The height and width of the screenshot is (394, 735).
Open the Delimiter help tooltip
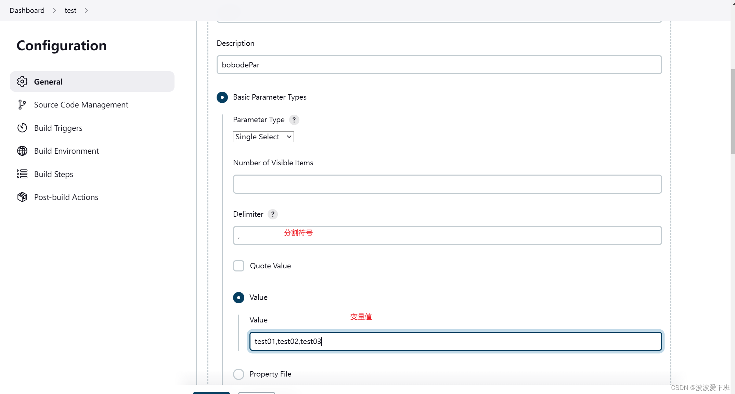(272, 214)
